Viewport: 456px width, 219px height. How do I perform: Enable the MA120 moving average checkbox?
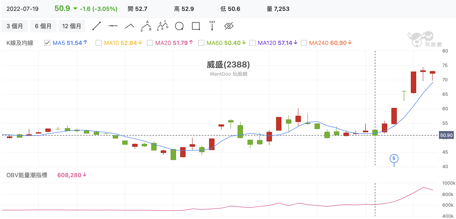[x=252, y=43]
